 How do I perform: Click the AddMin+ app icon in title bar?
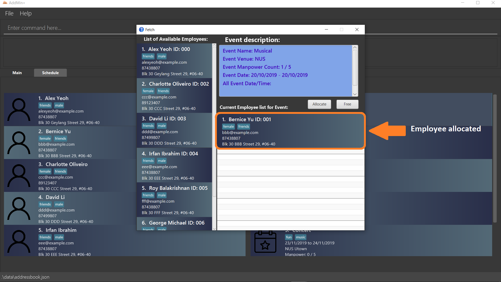click(x=5, y=3)
